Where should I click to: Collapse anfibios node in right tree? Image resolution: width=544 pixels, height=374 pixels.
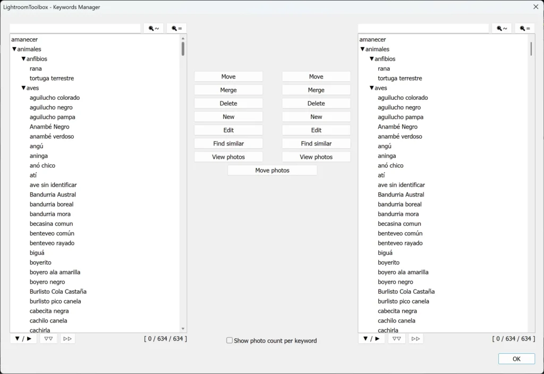coord(371,59)
